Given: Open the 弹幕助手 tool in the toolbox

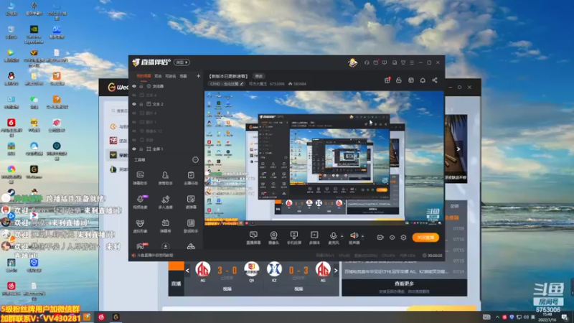Looking at the screenshot, I should (140, 177).
